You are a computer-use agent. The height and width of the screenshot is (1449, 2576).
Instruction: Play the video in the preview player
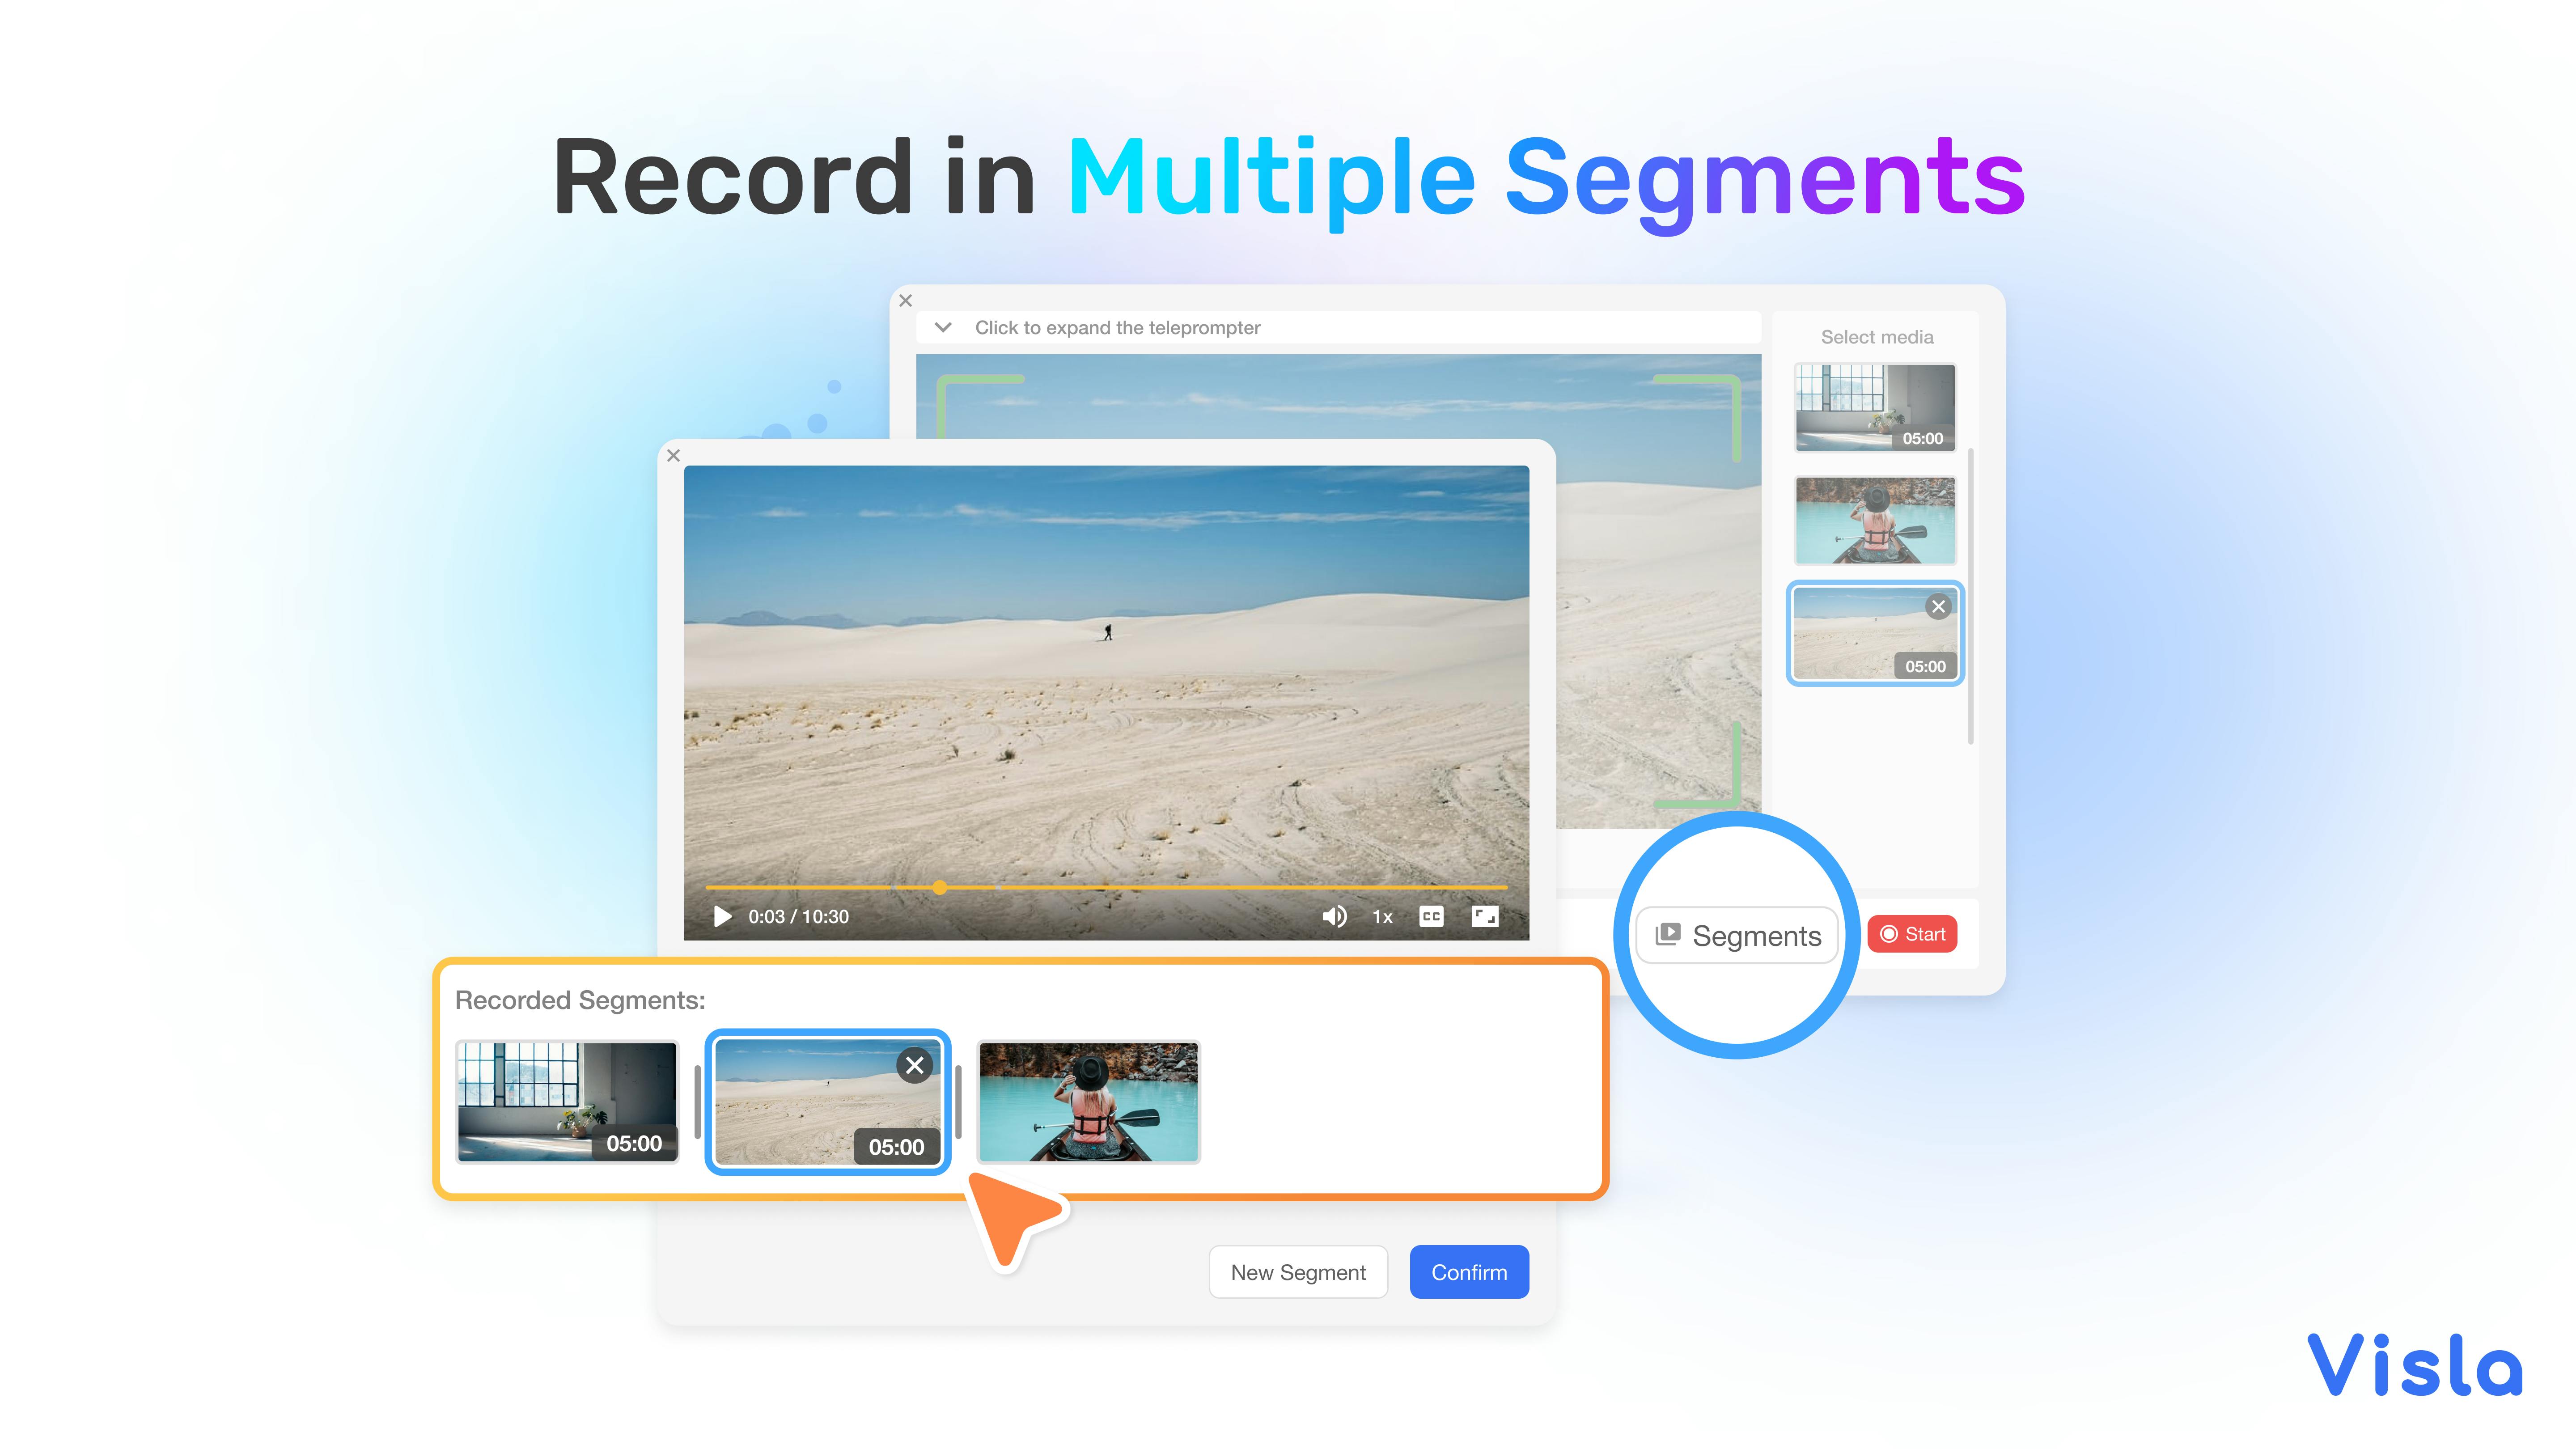click(722, 917)
